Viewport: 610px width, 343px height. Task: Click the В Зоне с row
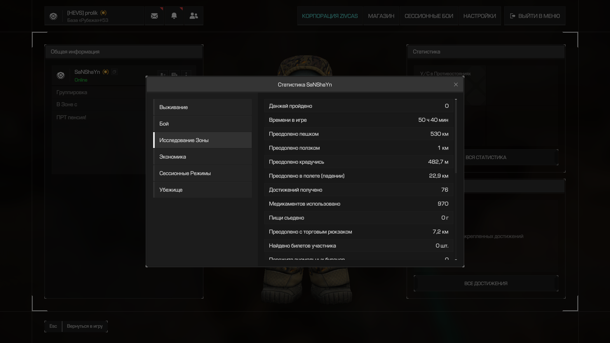tap(99, 104)
